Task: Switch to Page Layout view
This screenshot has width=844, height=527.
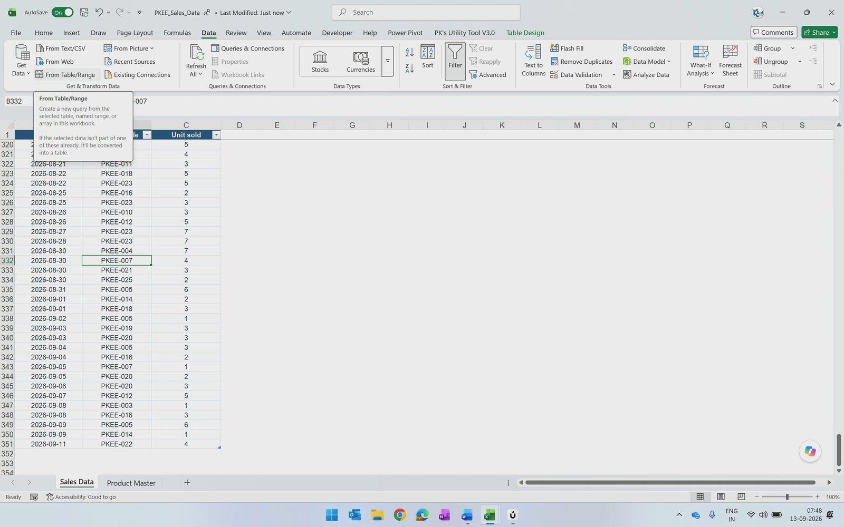Action: tap(721, 496)
